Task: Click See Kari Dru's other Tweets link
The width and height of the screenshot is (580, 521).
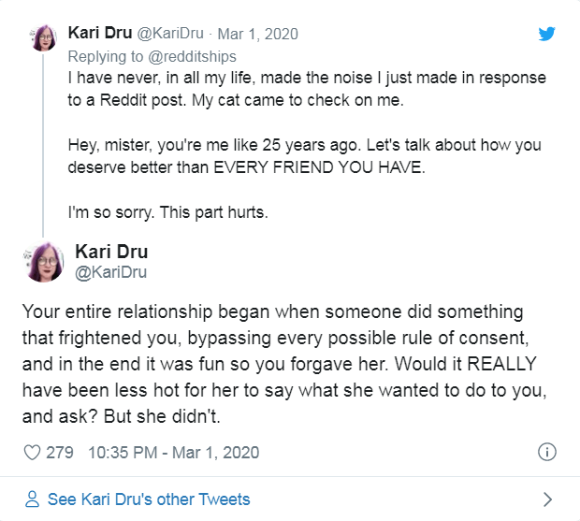Action: click(x=149, y=499)
